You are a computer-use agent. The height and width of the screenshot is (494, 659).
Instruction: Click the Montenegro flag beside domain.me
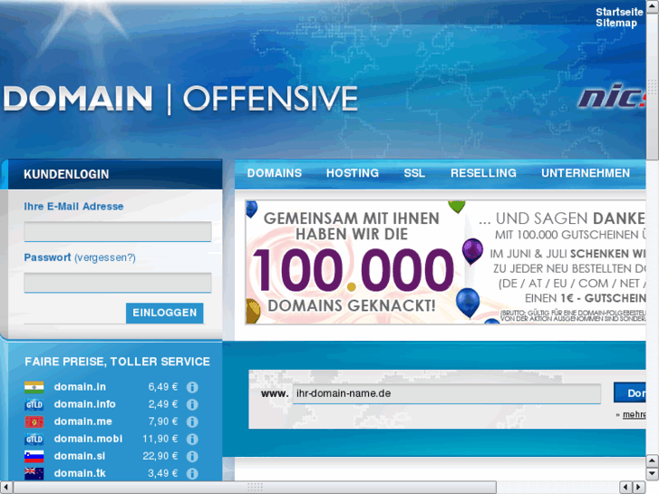(34, 421)
